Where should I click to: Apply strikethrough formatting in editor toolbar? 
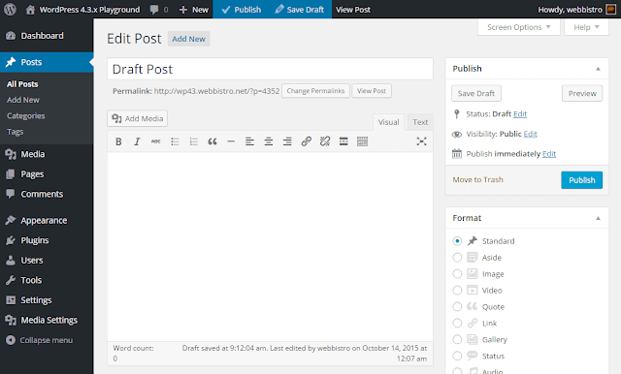click(x=155, y=141)
